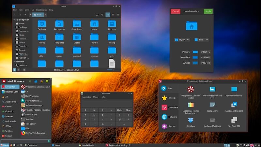Click Clear in Calculator
This screenshot has width=261, height=147.
(x=128, y=110)
